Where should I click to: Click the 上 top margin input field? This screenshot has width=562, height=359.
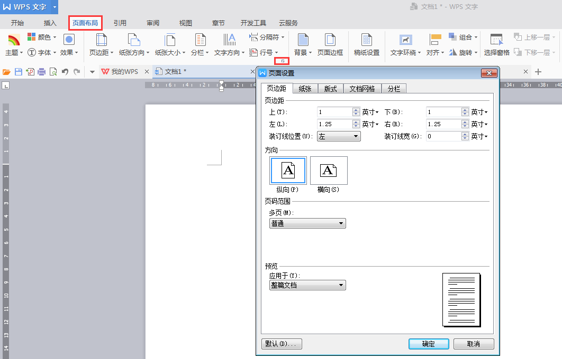tap(334, 112)
